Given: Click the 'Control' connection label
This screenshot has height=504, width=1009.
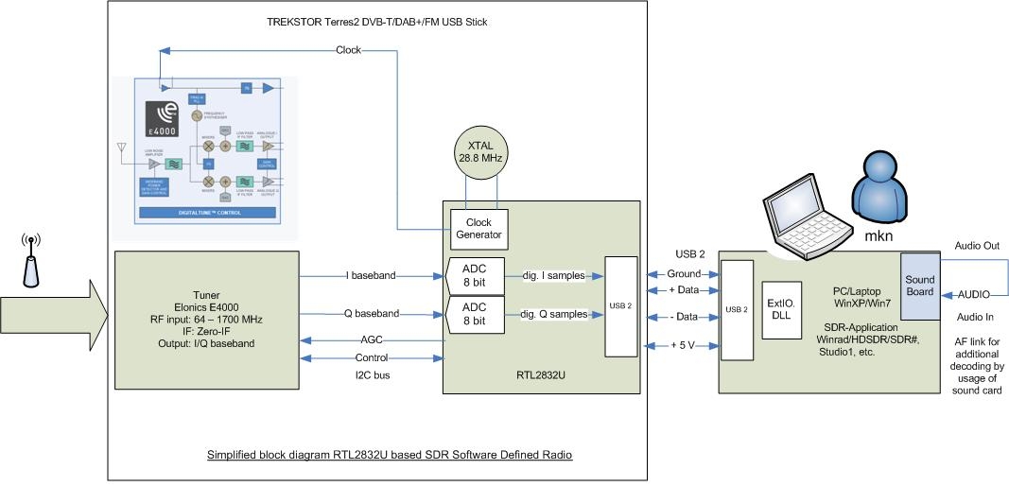Looking at the screenshot, I should (x=372, y=357).
